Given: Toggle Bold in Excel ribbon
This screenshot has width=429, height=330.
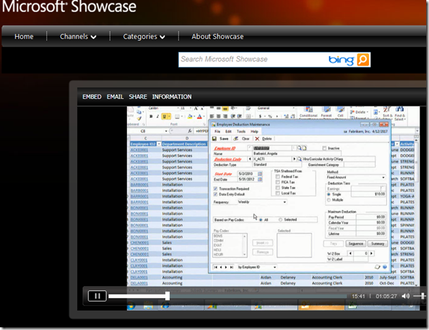Looking at the screenshot, I should [x=151, y=117].
